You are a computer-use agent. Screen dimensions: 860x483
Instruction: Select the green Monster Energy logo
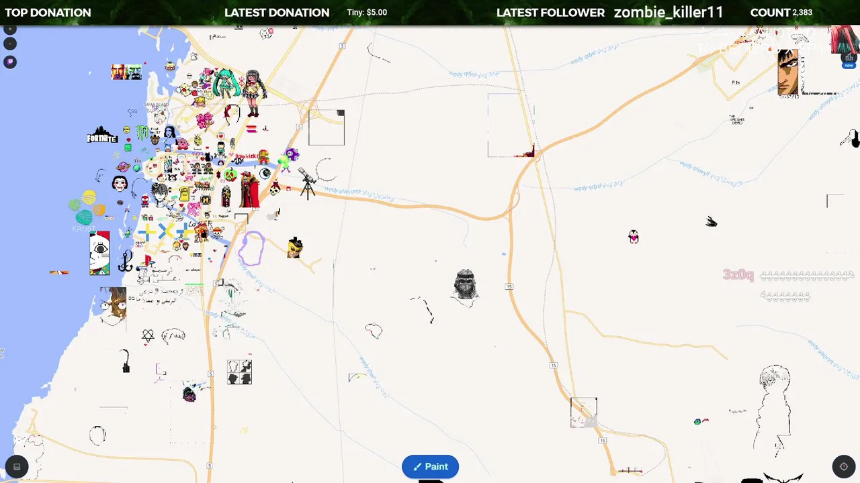142,131
